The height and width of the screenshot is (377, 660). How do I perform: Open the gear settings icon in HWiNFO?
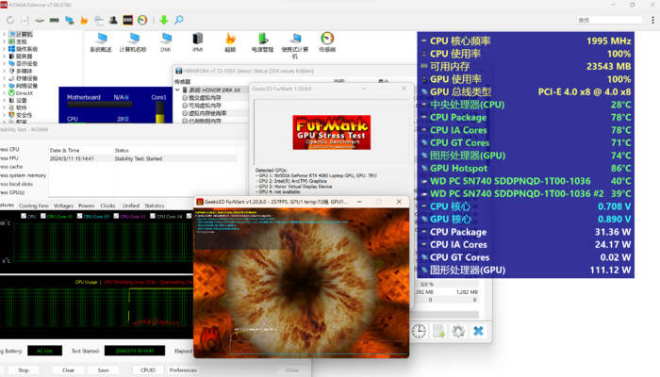pyautogui.click(x=458, y=331)
